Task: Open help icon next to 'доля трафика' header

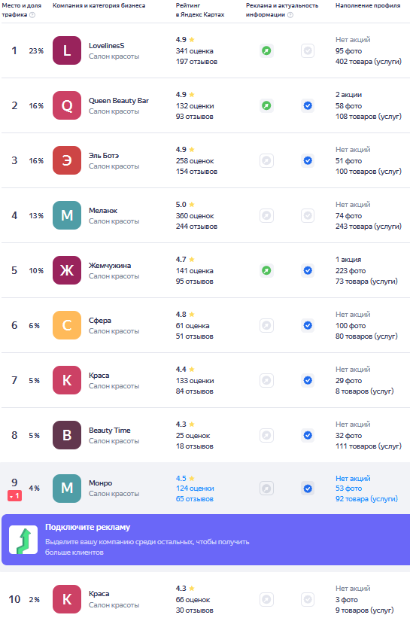Action: [x=32, y=14]
